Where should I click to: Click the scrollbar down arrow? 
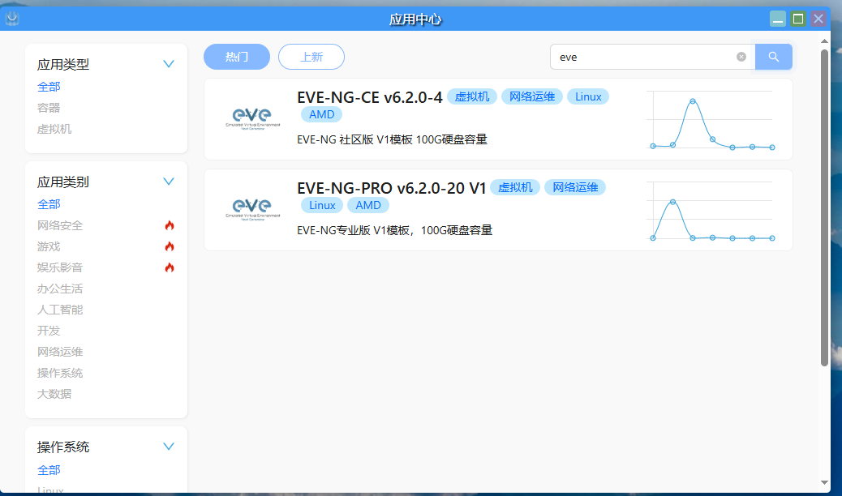825,483
